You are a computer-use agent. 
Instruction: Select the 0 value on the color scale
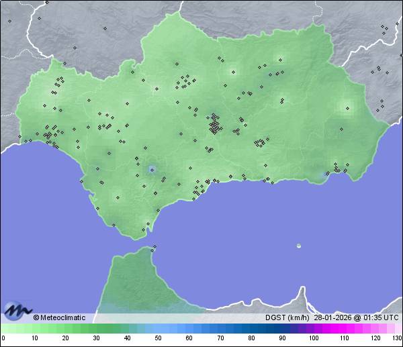point(3,338)
